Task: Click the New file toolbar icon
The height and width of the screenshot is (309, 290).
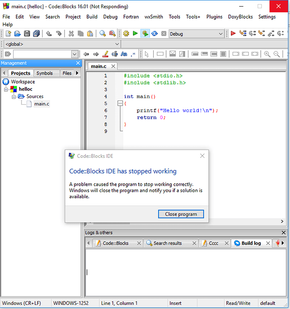Action: (8, 34)
